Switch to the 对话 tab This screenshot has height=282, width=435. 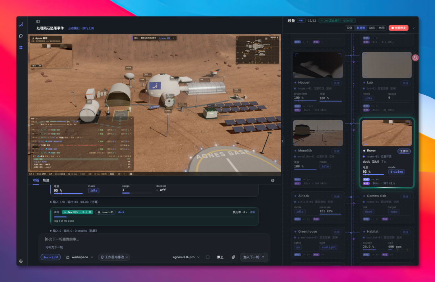click(36, 180)
